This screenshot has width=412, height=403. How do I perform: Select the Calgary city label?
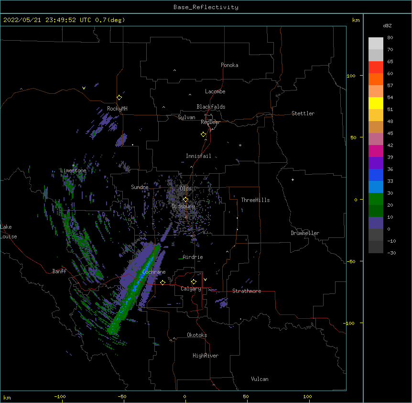(191, 289)
